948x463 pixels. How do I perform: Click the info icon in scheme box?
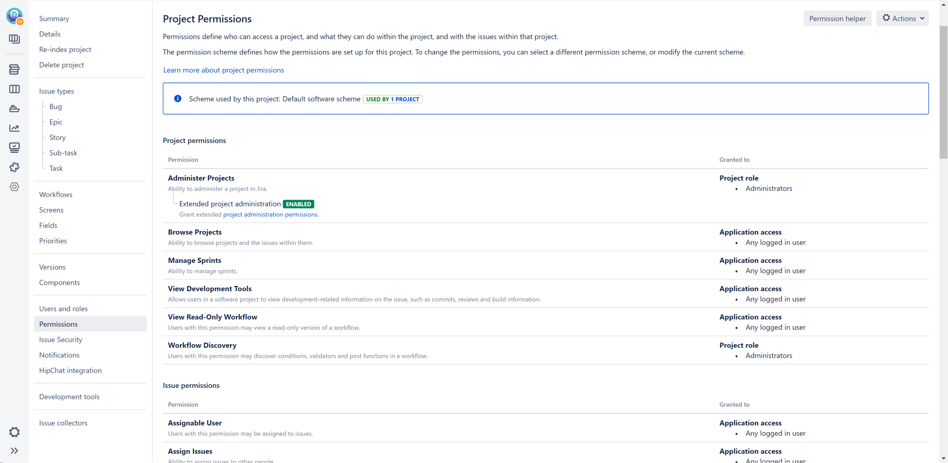178,99
